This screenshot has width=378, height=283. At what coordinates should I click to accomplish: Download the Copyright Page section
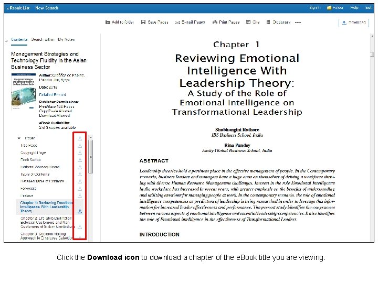[80, 153]
